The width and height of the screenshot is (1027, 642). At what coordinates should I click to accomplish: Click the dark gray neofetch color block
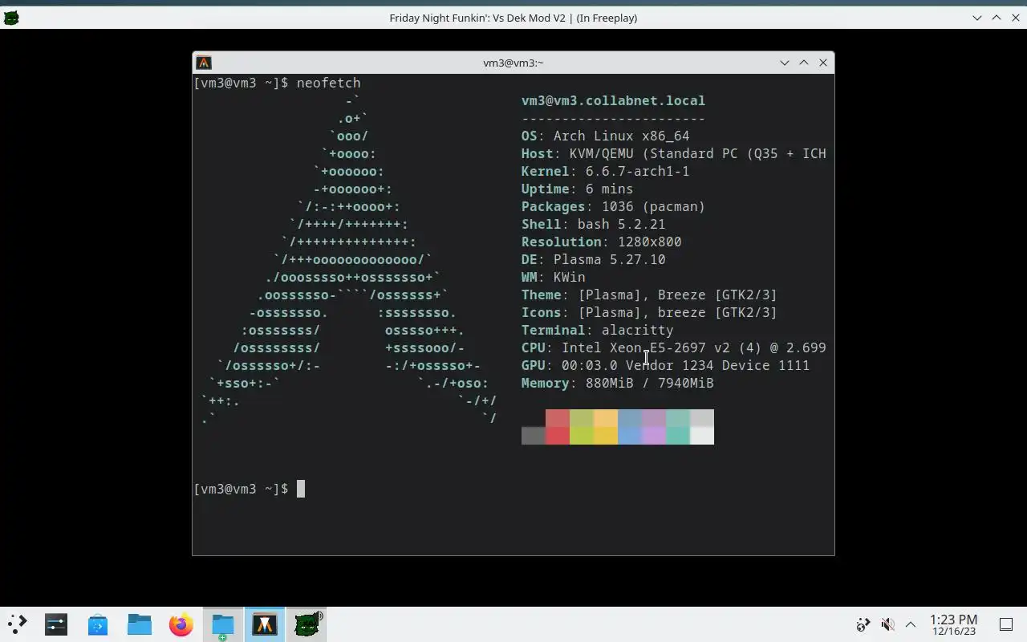tap(534, 436)
